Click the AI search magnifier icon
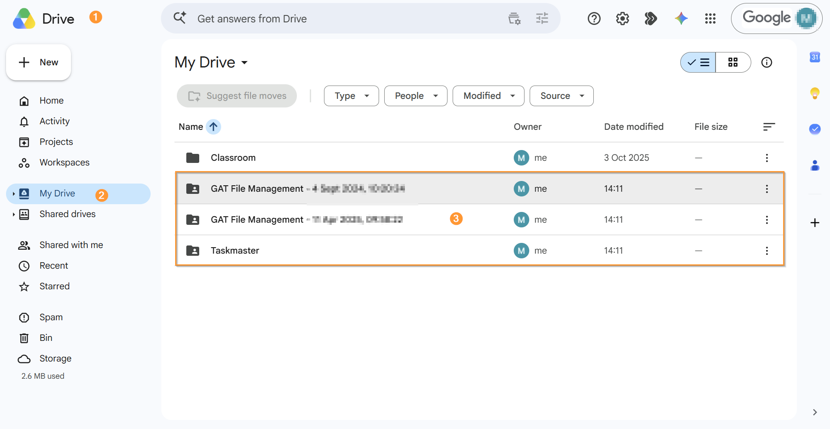The height and width of the screenshot is (429, 830). tap(179, 18)
